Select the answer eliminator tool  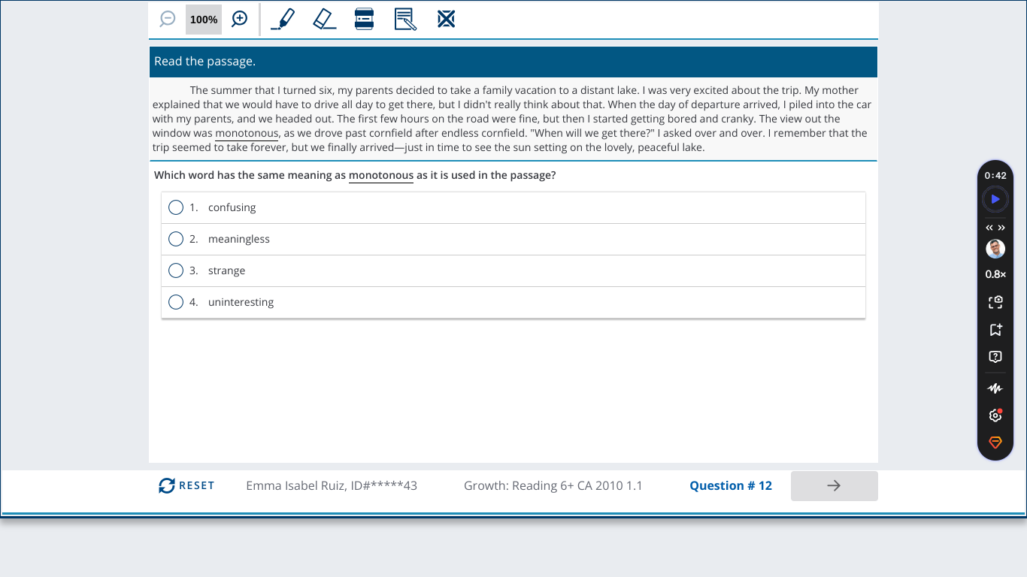[447, 19]
